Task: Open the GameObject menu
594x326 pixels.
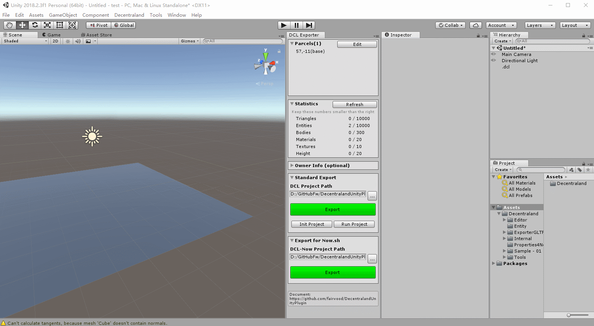Action: [63, 15]
